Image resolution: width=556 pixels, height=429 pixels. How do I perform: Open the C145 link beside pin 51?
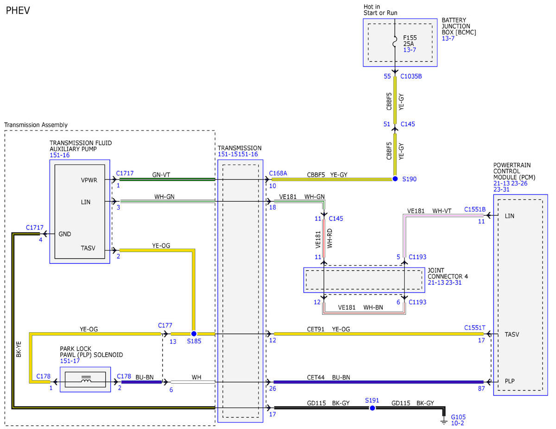coord(408,124)
